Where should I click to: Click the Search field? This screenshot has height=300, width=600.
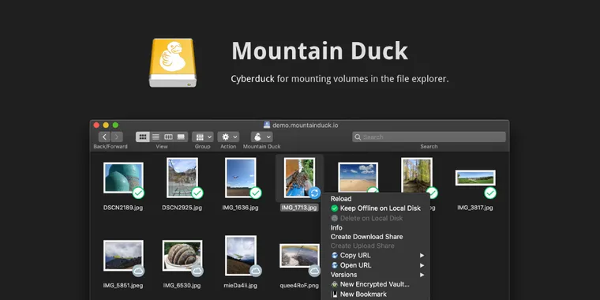tap(429, 137)
